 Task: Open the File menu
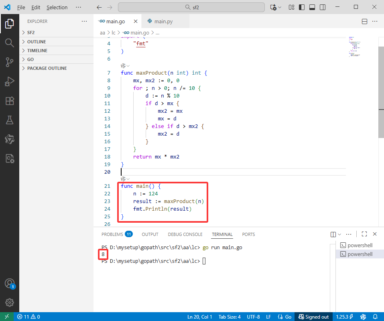[21, 7]
